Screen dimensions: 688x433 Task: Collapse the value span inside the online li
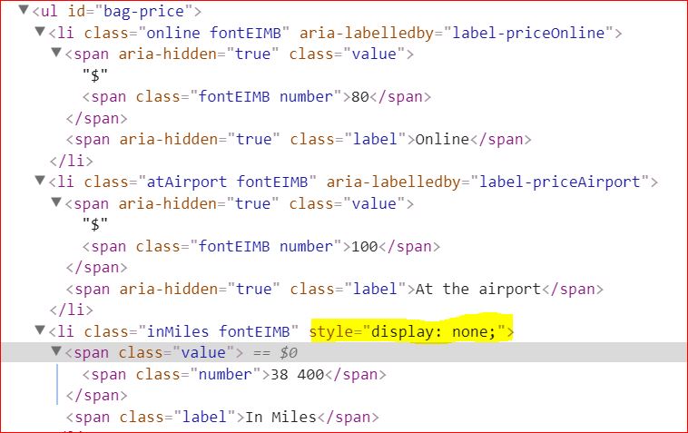[x=56, y=54]
